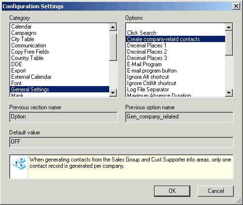Click the Category list scrollbar thumb
243x205 pixels.
pos(113,47)
